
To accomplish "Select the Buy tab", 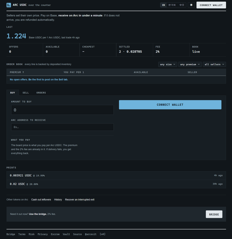I will [13, 93].
